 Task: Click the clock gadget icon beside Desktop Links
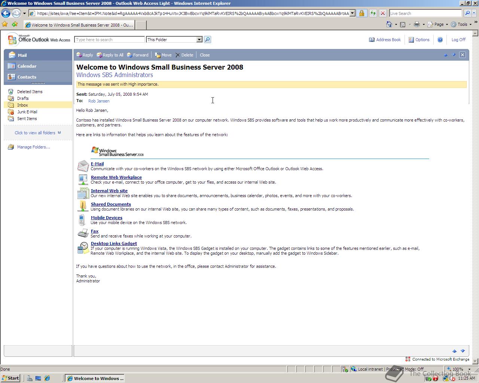coord(83,248)
